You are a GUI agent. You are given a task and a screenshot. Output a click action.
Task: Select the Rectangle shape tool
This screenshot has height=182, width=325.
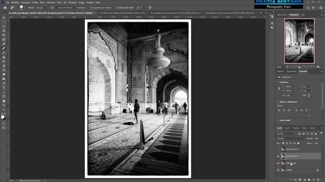coord(4,97)
